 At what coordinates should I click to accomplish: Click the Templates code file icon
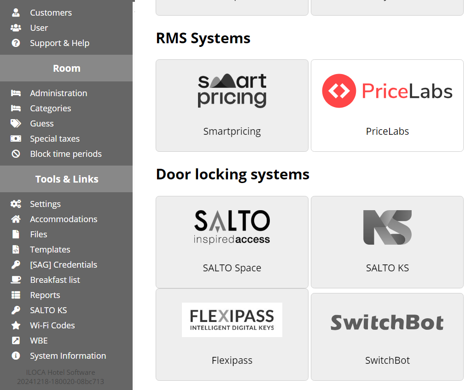[16, 249]
